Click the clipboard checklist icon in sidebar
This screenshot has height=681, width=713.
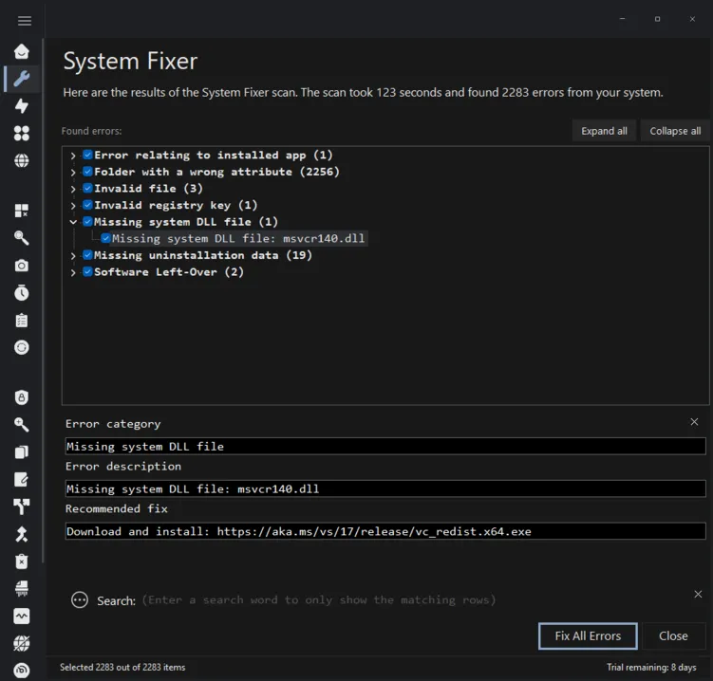(22, 321)
